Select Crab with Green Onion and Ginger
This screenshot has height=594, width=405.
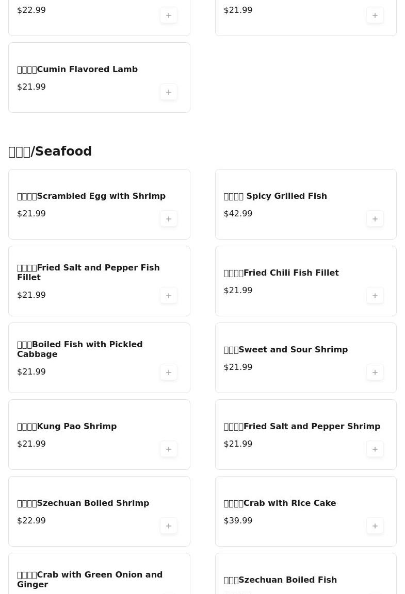[x=90, y=579]
